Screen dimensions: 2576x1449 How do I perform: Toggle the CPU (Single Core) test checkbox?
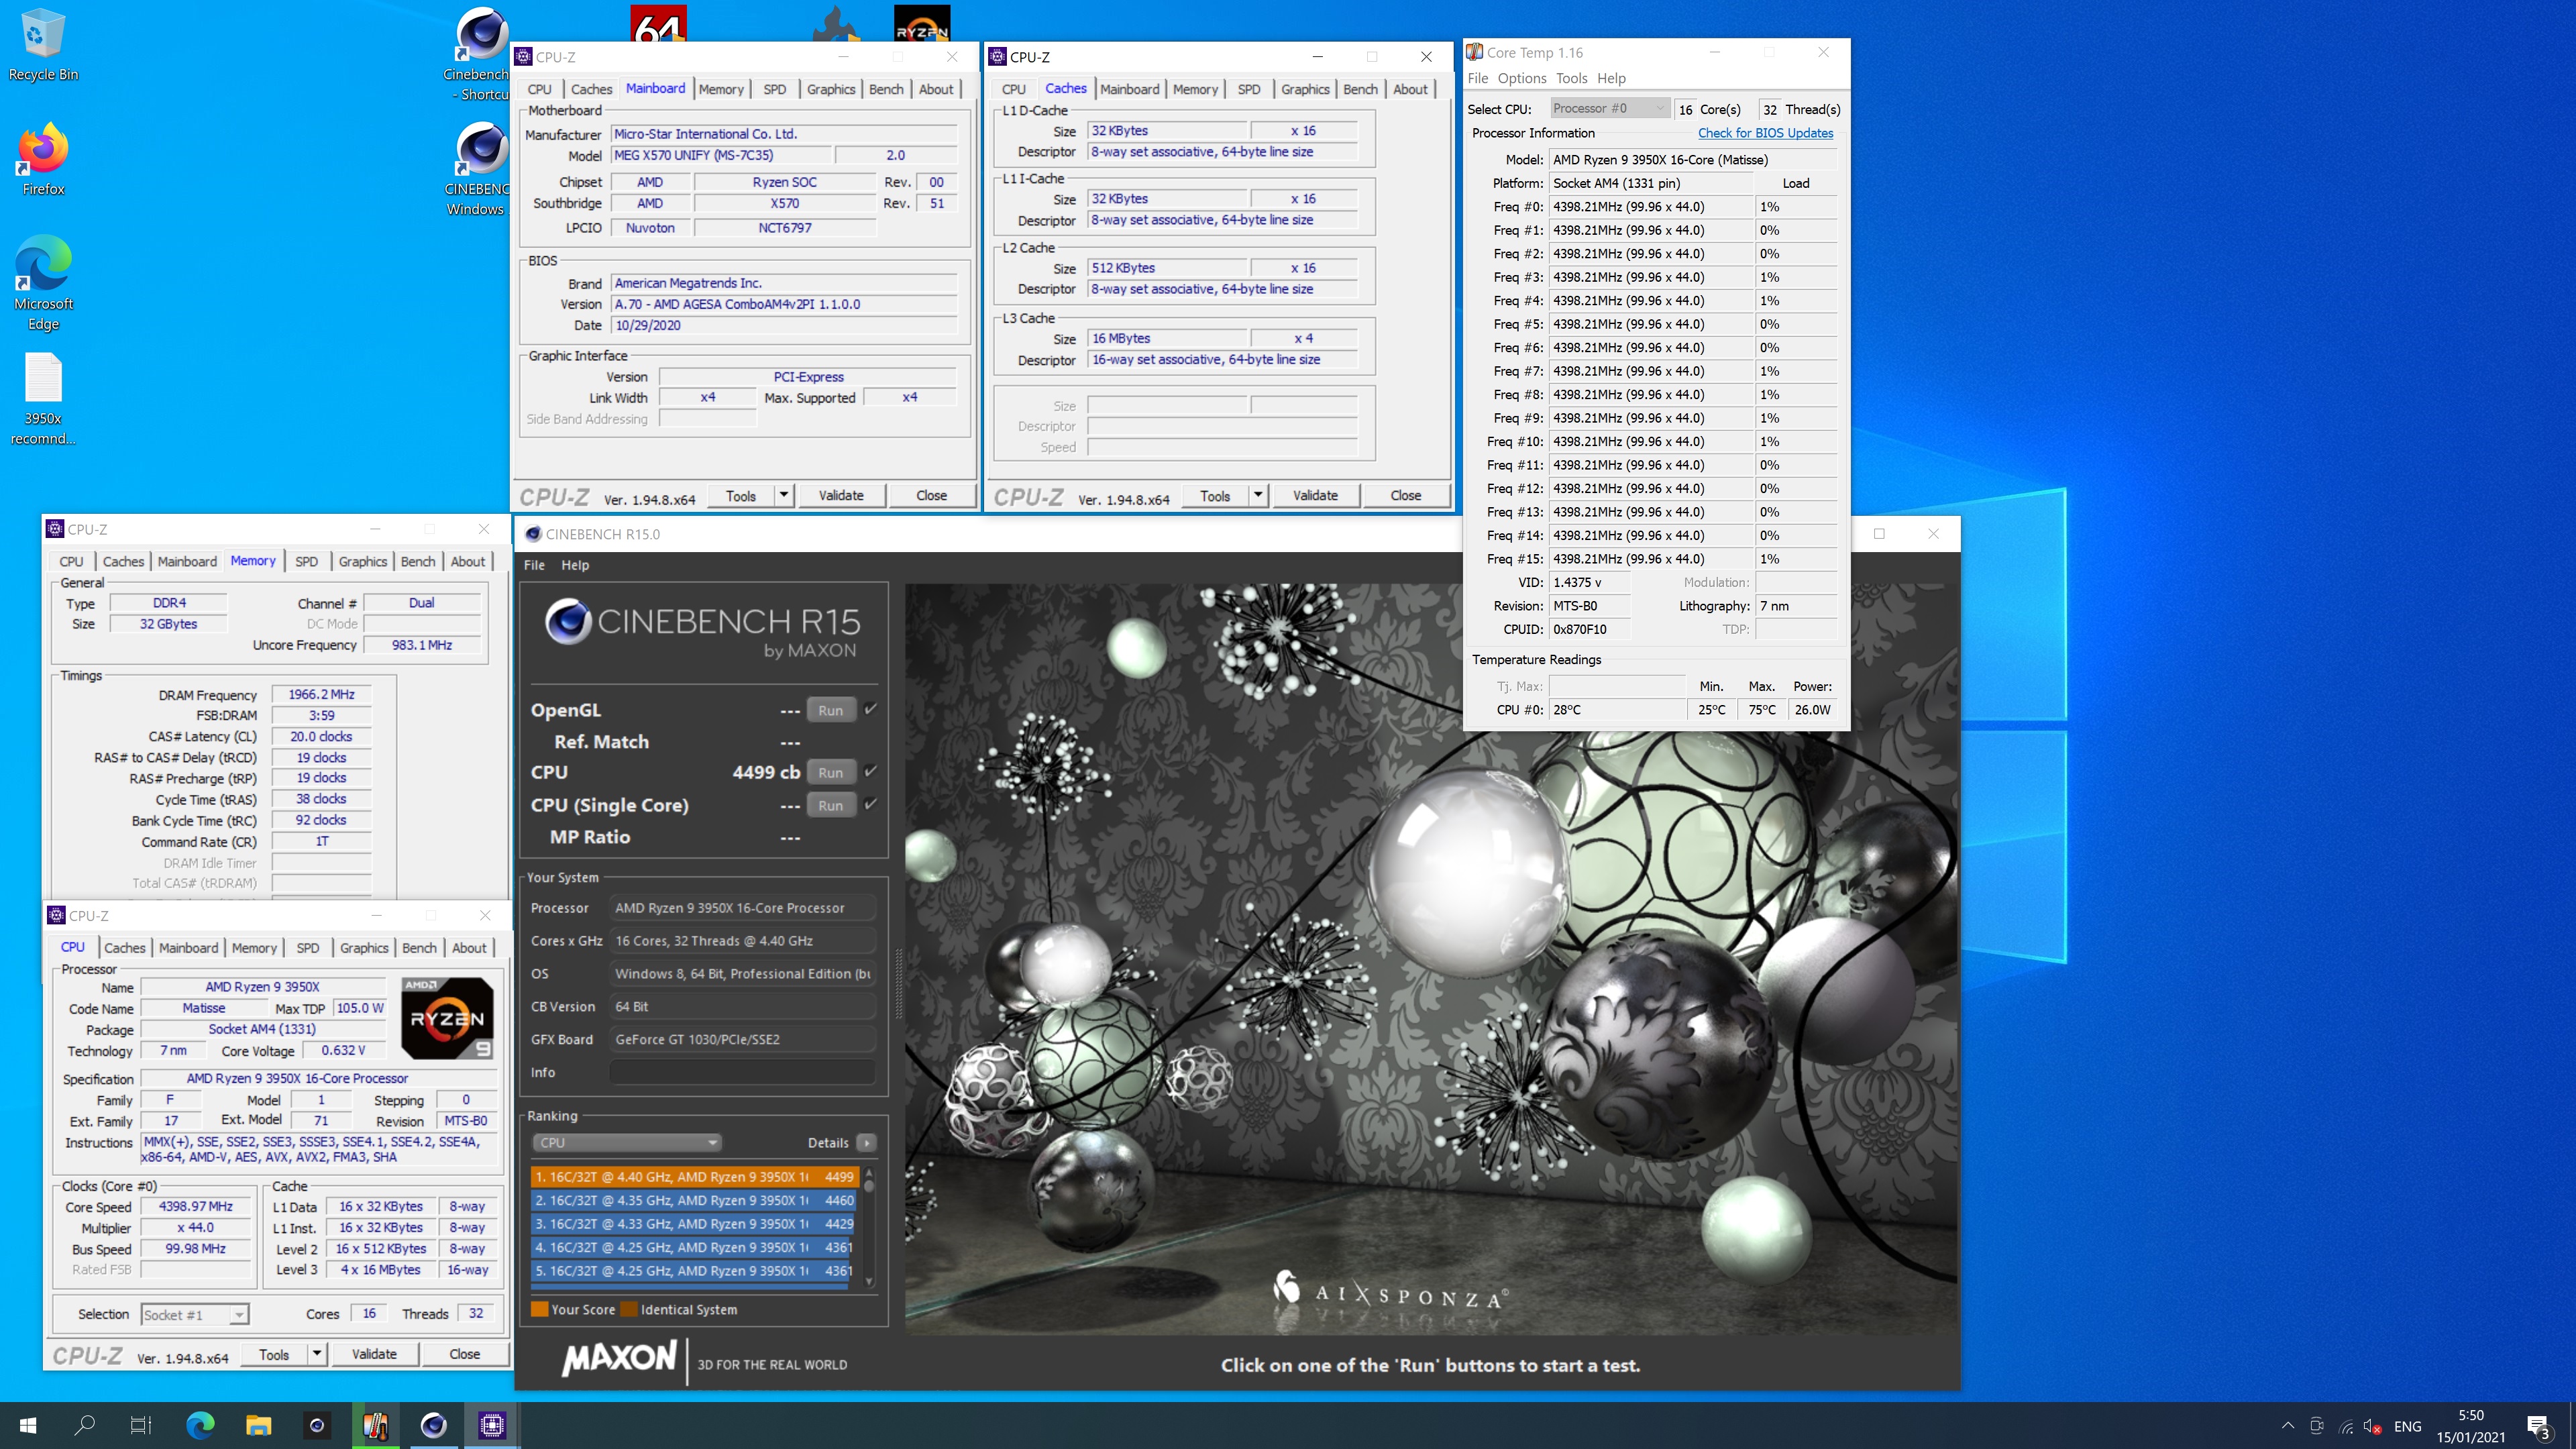pos(870,804)
